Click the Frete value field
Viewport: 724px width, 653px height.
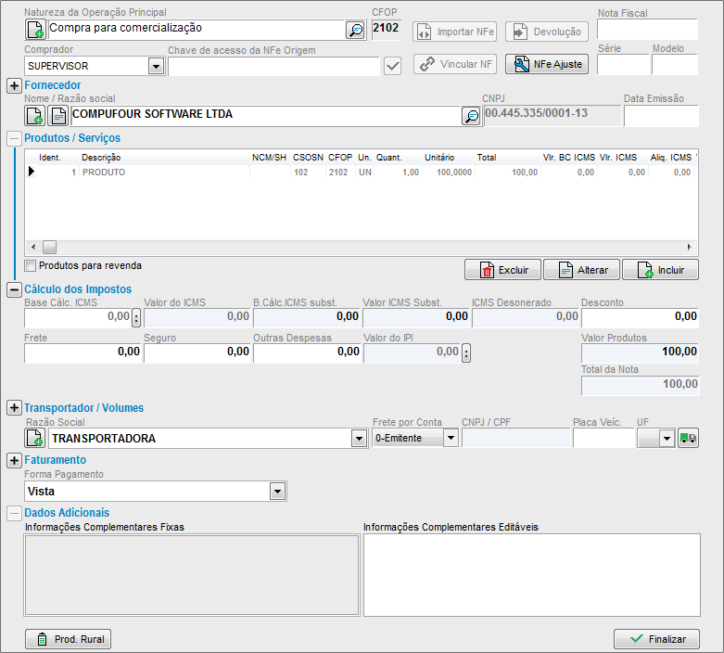coord(83,353)
